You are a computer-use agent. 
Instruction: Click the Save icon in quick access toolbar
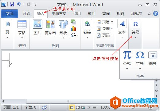(x=12, y=5)
